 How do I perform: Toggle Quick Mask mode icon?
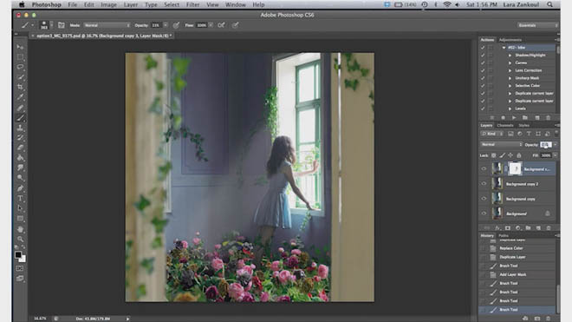(x=20, y=269)
